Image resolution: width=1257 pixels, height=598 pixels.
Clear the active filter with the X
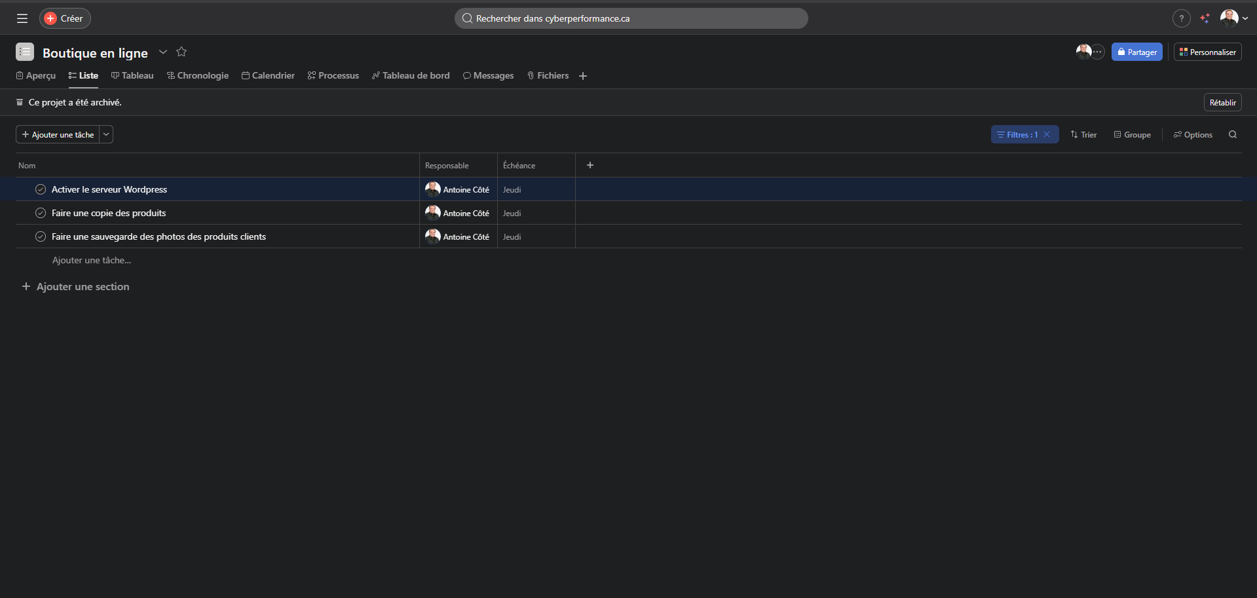[x=1047, y=134]
